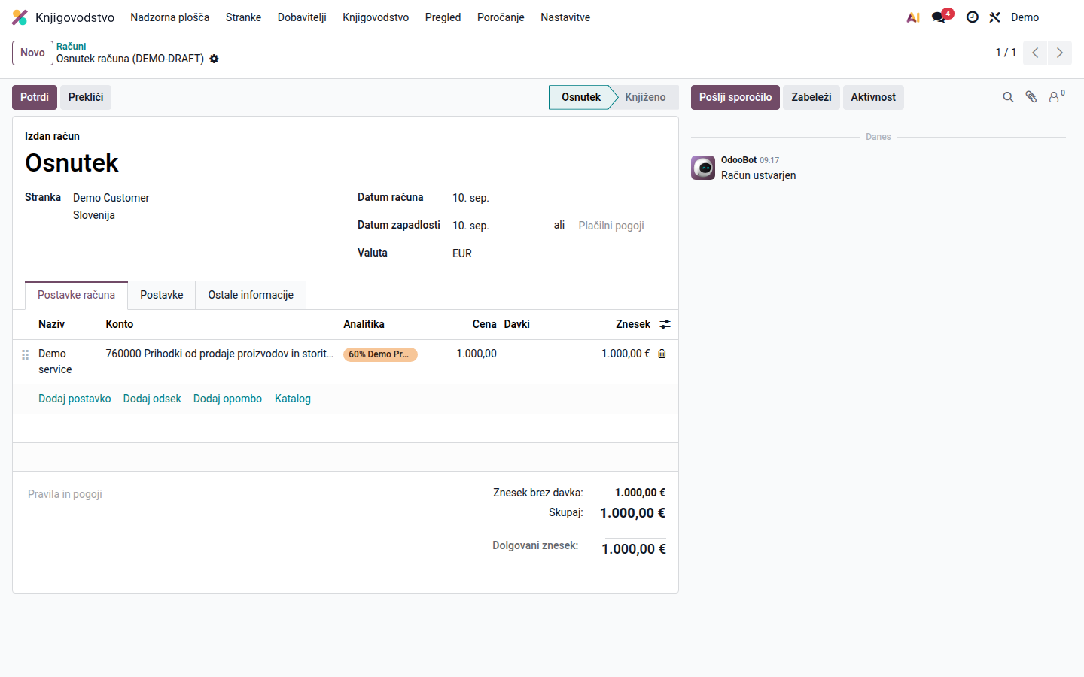This screenshot has width=1084, height=677.
Task: Switch to the Postavke računa tab
Action: coord(76,295)
